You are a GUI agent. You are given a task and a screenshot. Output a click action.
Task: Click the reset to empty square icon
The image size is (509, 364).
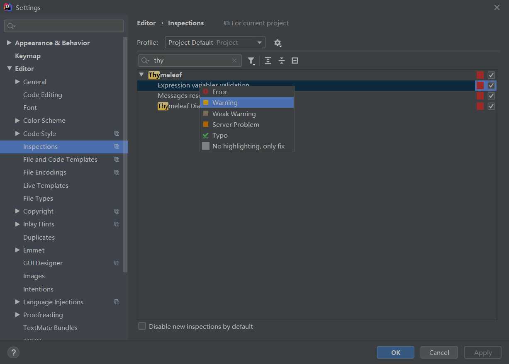(295, 61)
